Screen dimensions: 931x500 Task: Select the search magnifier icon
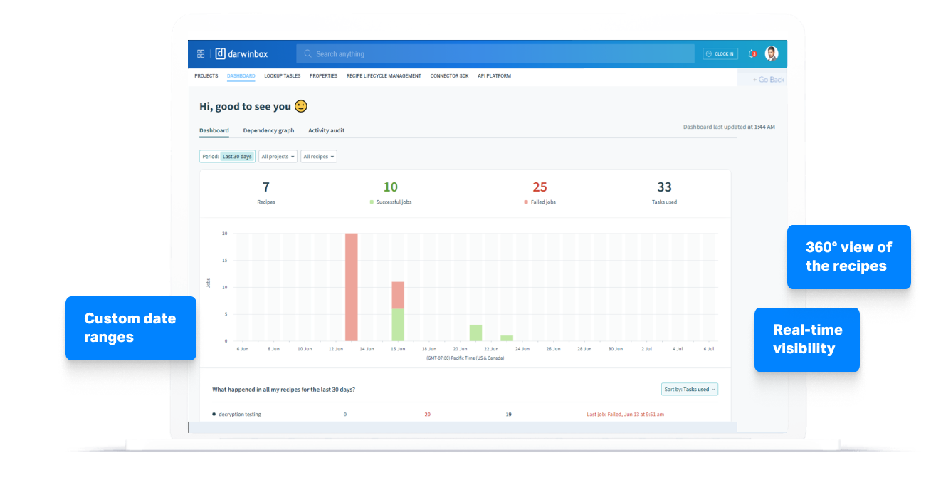point(307,53)
